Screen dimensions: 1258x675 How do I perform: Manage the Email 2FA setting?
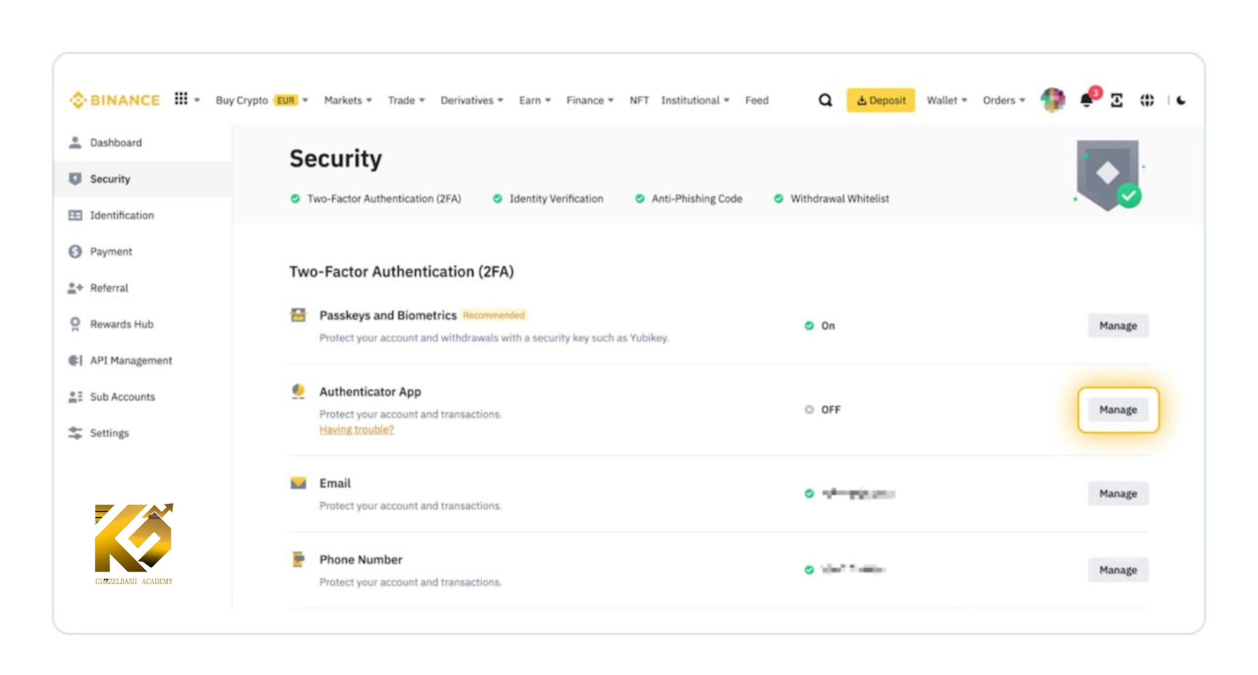1118,494
